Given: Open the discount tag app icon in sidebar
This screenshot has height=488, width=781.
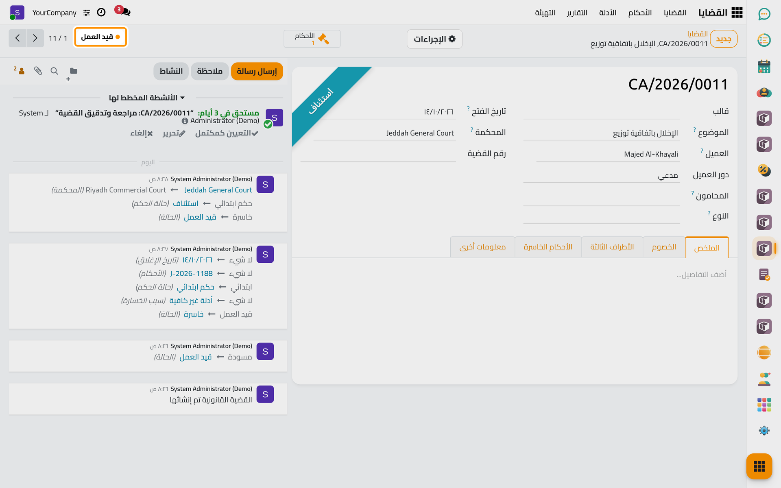Looking at the screenshot, I should tap(764, 170).
